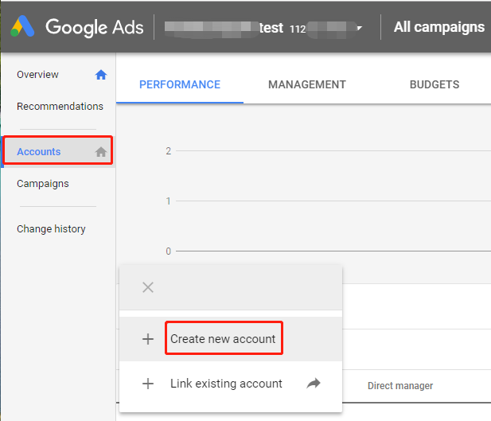Choose Create new account
491x421 pixels.
point(223,339)
